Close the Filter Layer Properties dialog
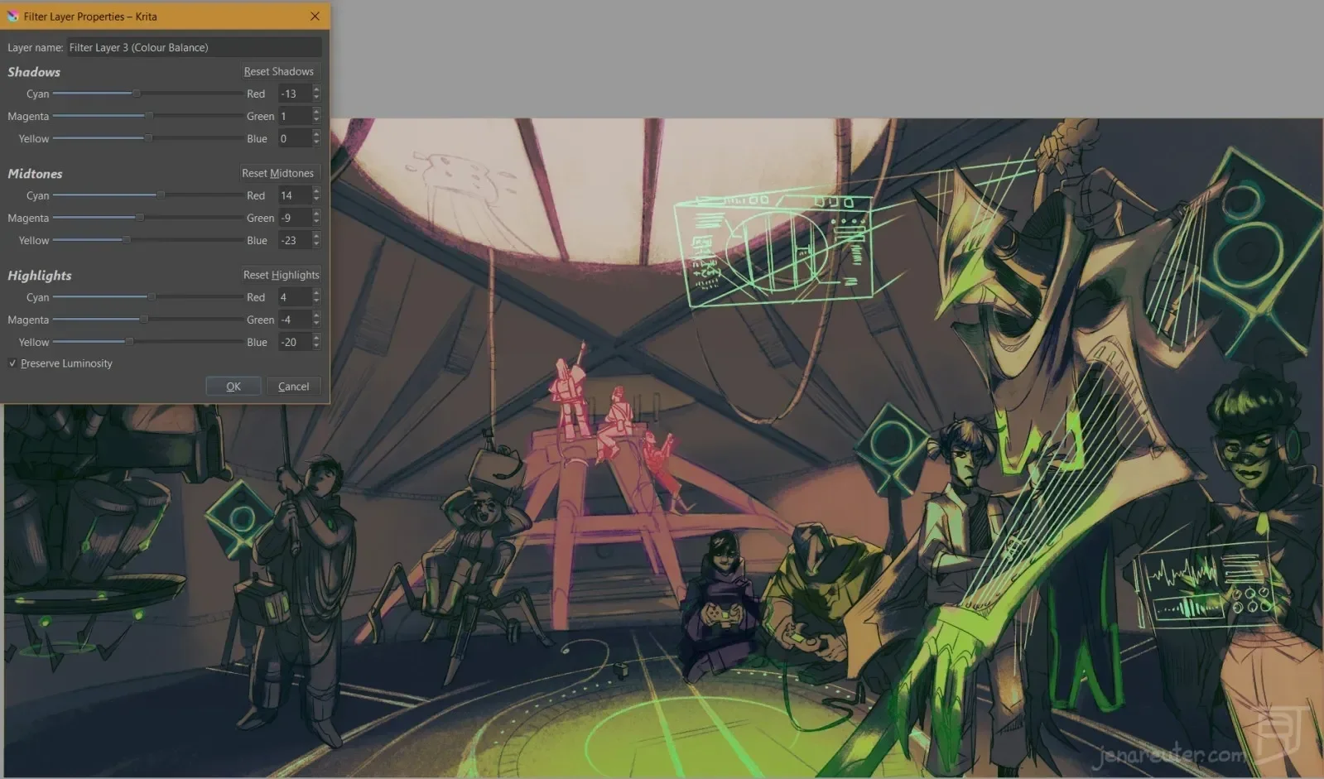This screenshot has width=1324, height=779. point(315,16)
